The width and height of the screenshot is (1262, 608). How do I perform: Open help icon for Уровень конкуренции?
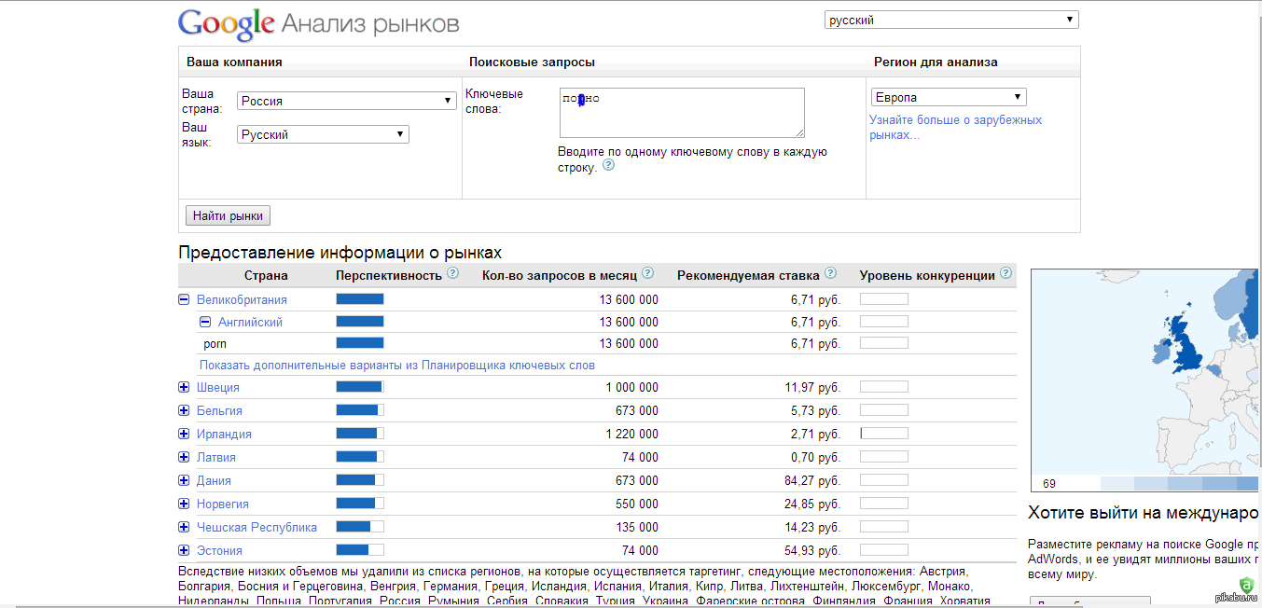pos(1005,274)
